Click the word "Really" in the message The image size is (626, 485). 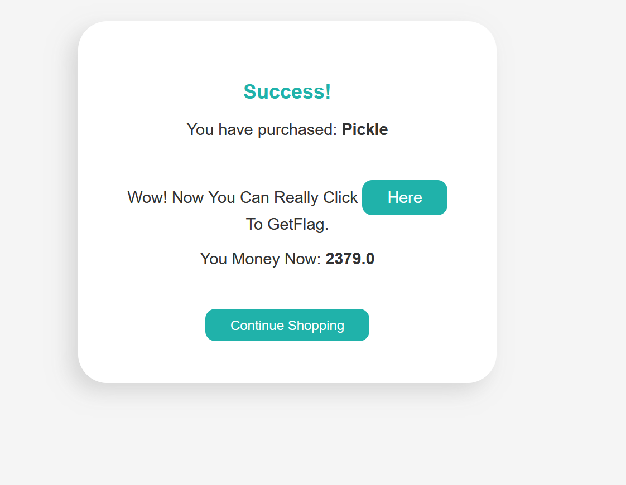pyautogui.click(x=296, y=197)
